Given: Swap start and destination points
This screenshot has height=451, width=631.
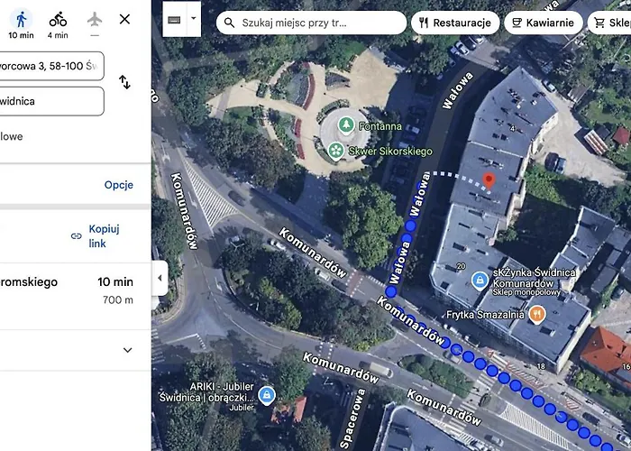Looking at the screenshot, I should [124, 83].
